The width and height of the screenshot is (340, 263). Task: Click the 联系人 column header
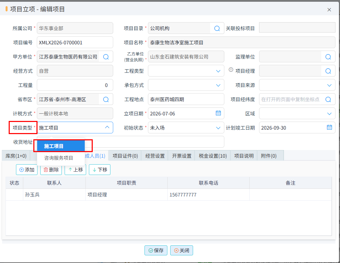54,183
